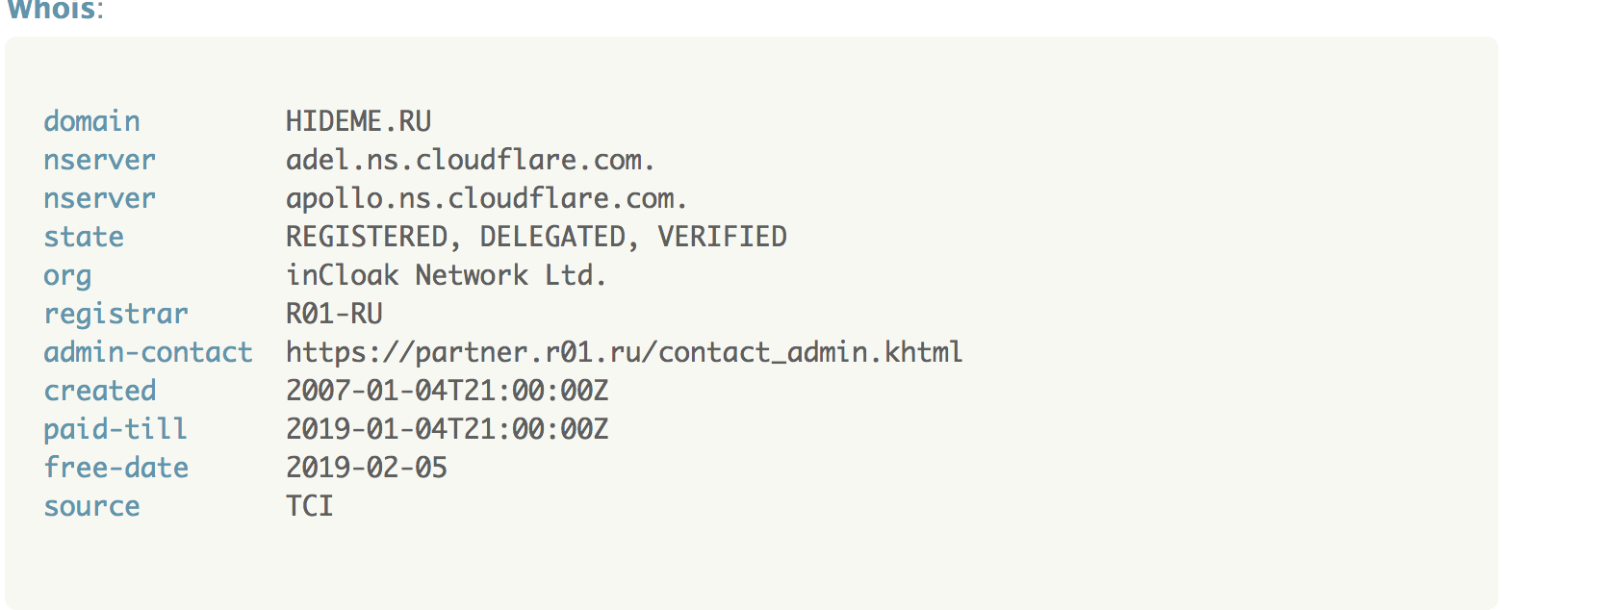Image resolution: width=1613 pixels, height=610 pixels.
Task: Click the source field label
Action: [x=91, y=506]
